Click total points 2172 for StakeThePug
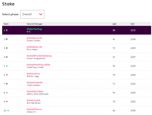Screen dimensions: 152x115 coord(133,30)
